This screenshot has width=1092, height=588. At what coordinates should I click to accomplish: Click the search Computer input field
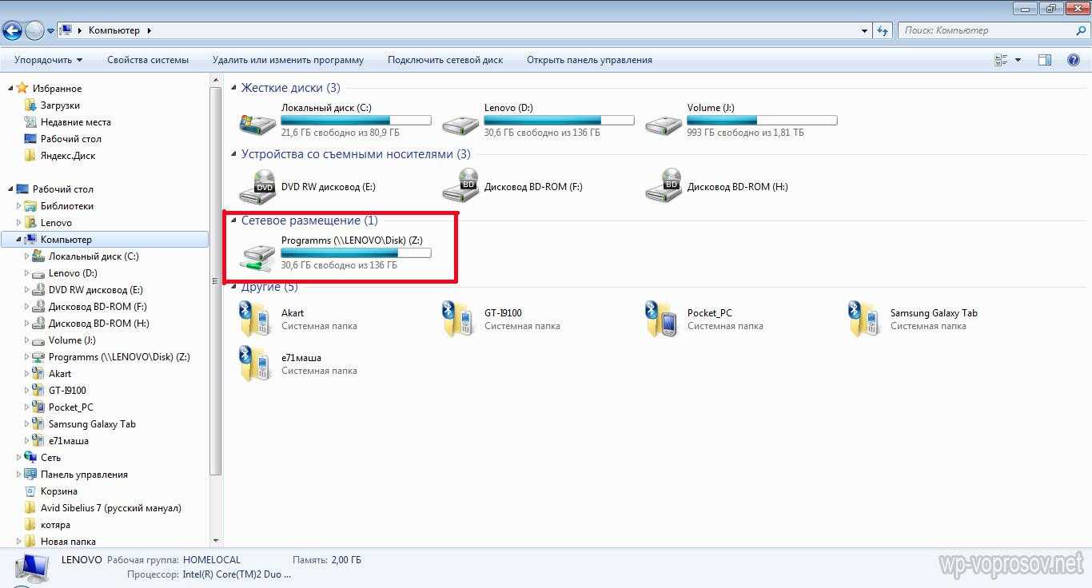pos(987,30)
